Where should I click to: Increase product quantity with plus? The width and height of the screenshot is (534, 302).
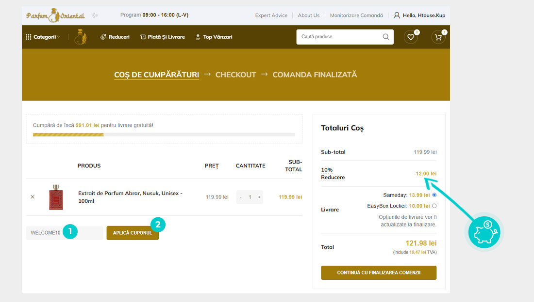259,197
